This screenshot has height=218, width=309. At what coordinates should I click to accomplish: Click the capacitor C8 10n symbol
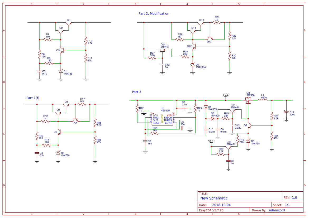click(145, 142)
